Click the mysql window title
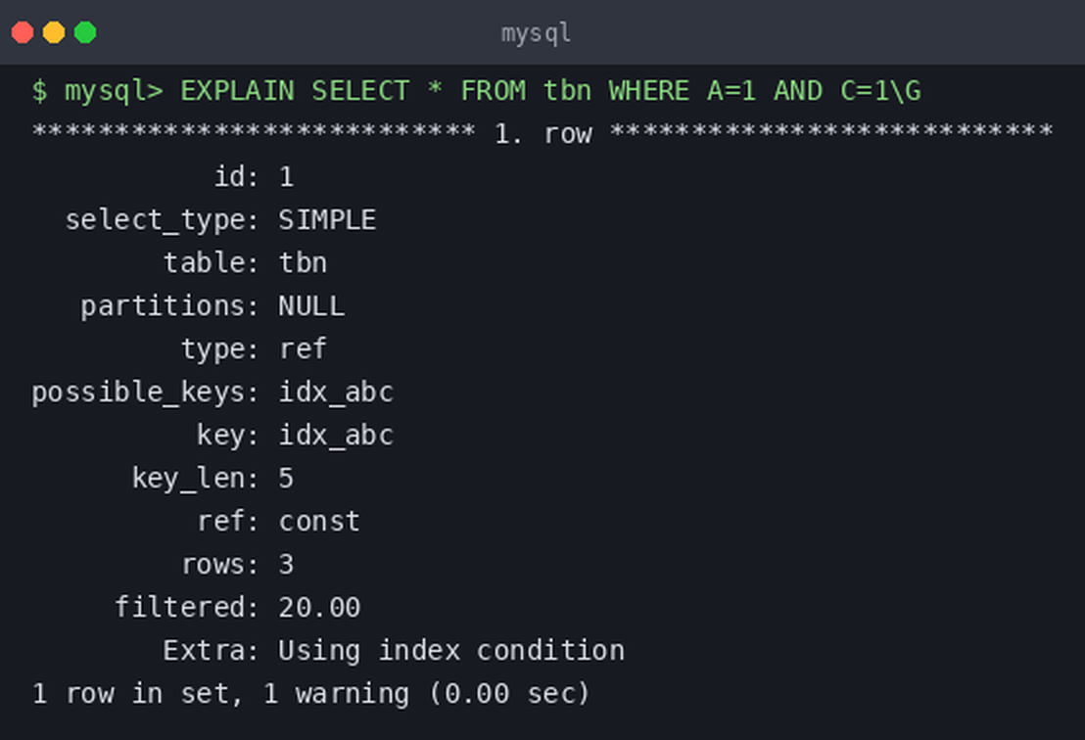This screenshot has height=740, width=1085. point(537,33)
